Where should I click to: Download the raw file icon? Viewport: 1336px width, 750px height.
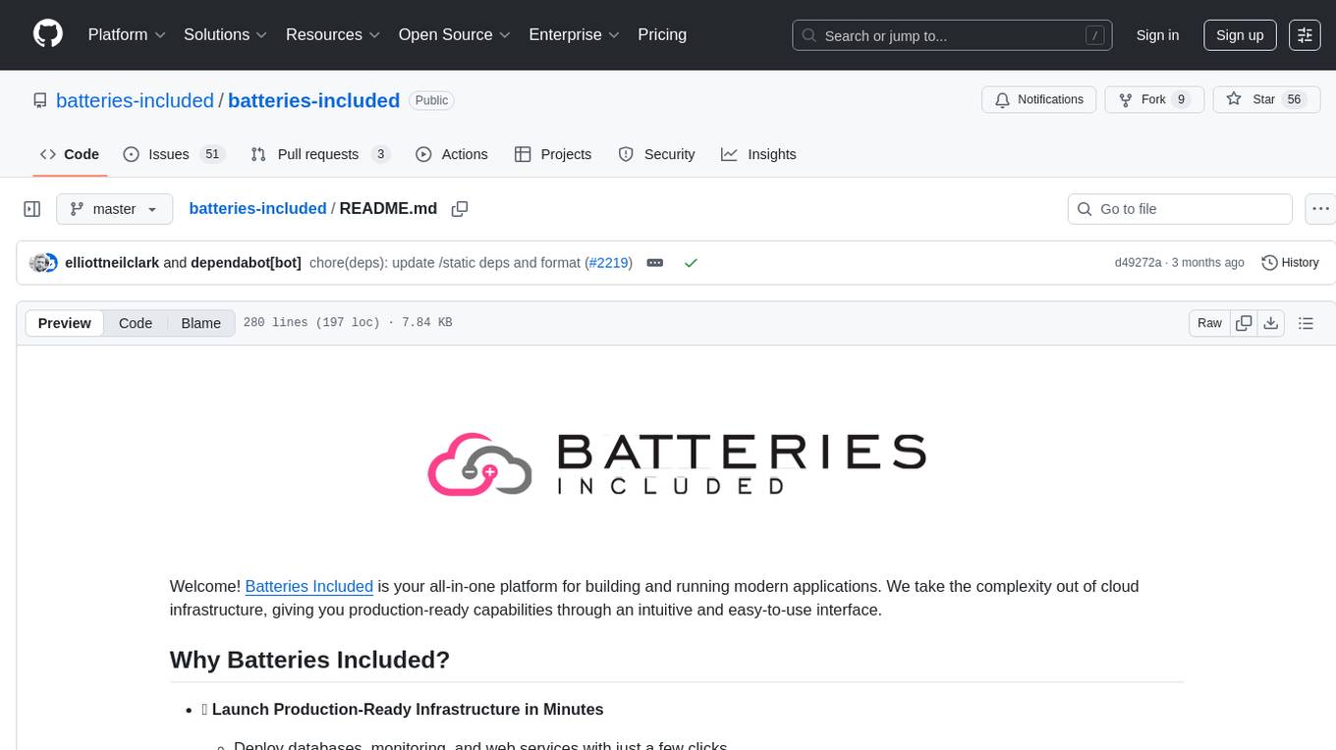point(1270,323)
